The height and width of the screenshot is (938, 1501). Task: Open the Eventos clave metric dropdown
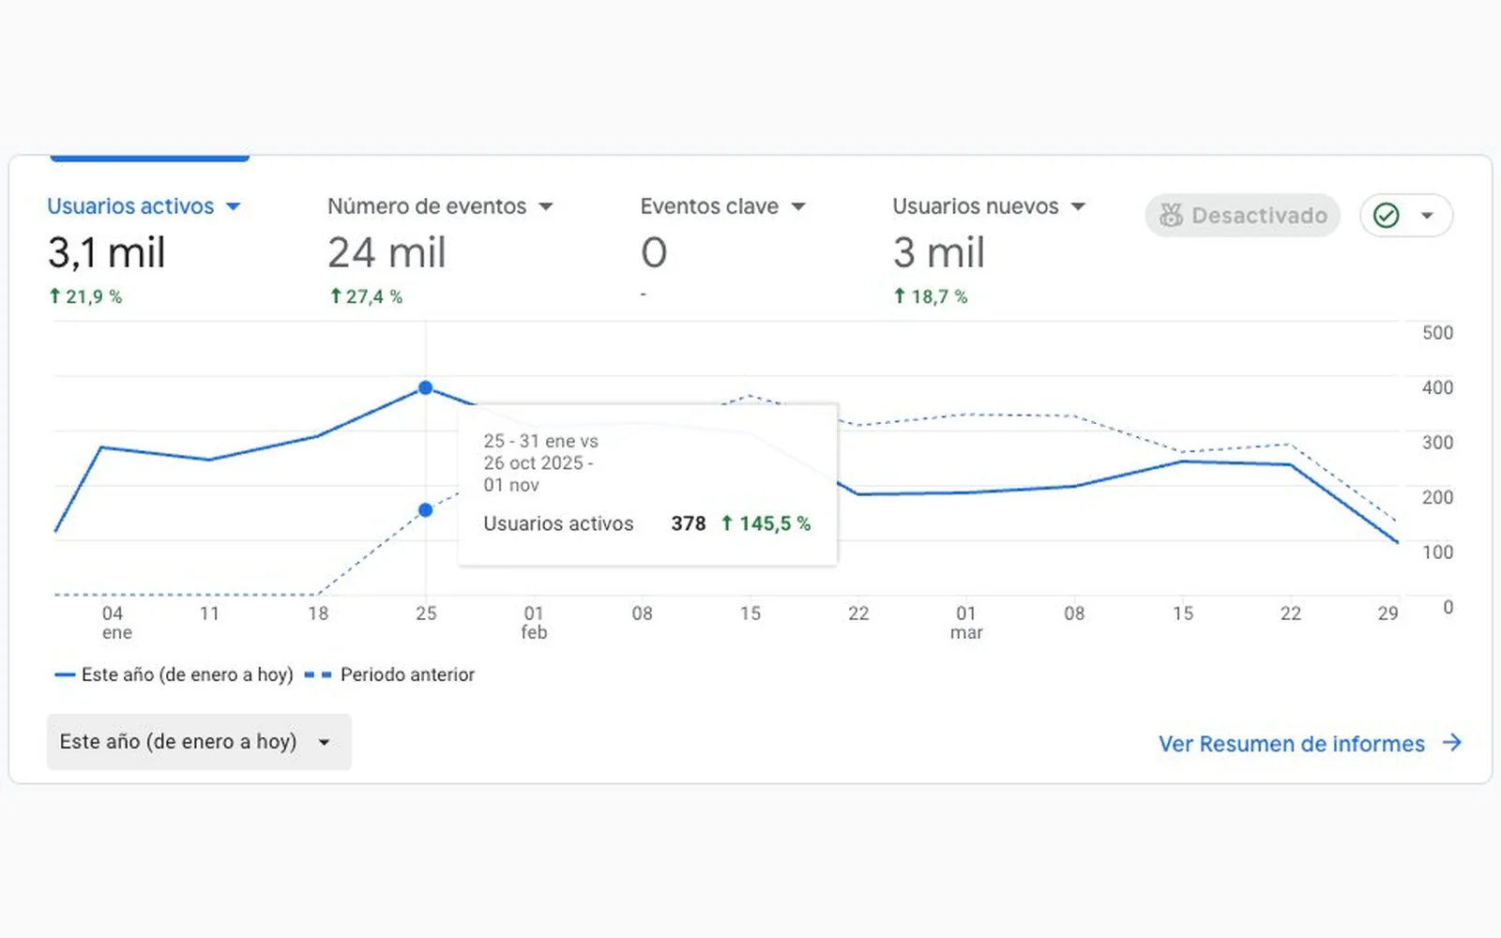[722, 206]
